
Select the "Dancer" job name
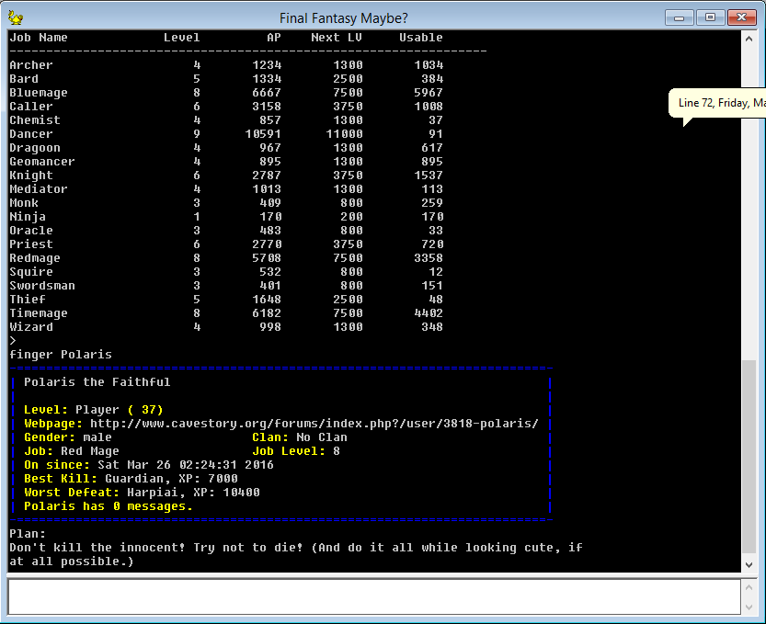coord(30,134)
